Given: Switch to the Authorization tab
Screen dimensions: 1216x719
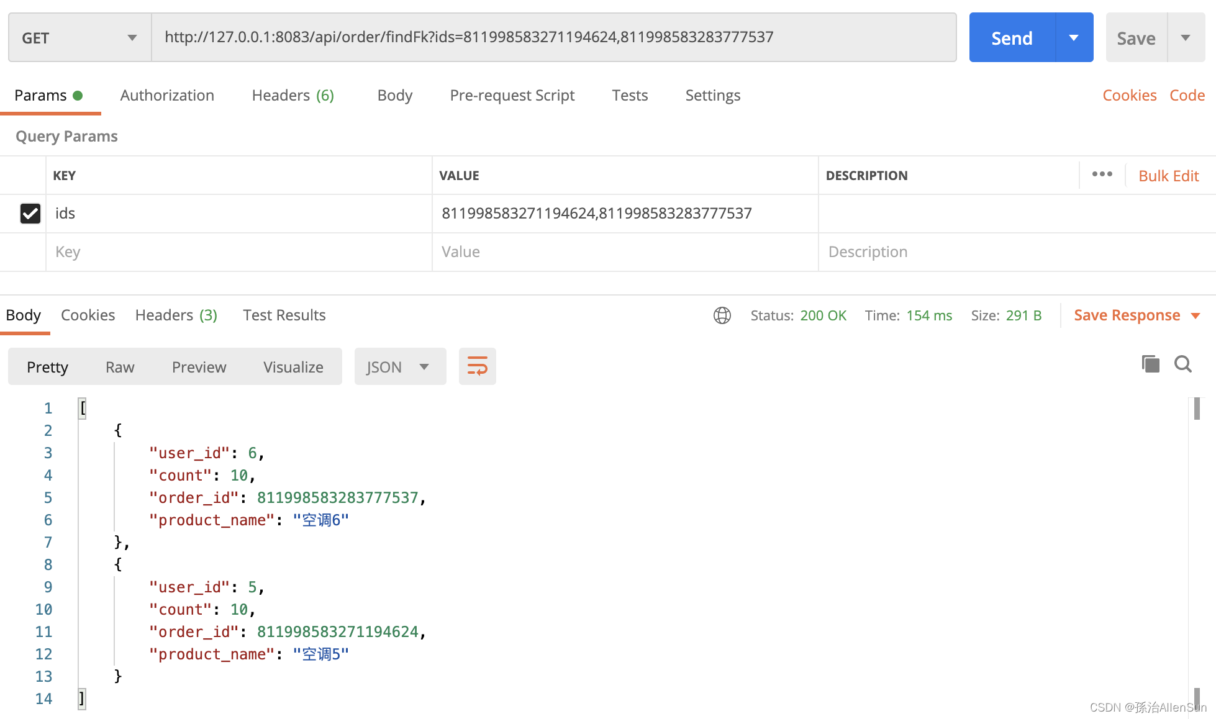Looking at the screenshot, I should (x=167, y=95).
